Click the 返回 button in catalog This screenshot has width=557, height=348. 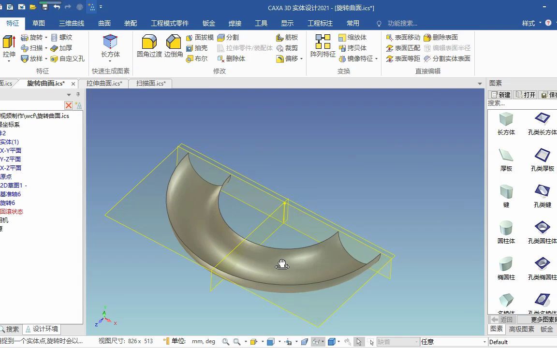503,319
